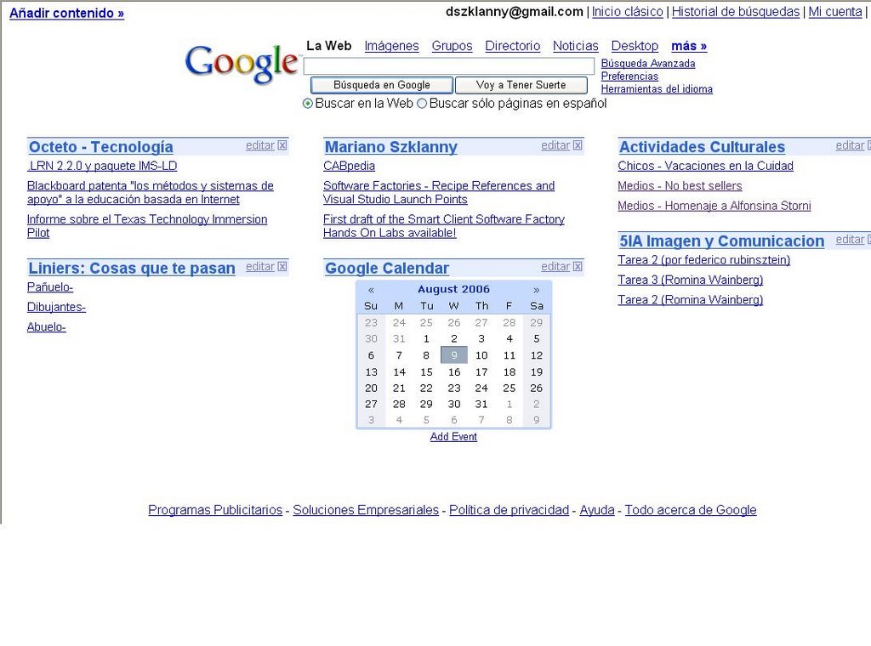Open CABpedia link

(349, 166)
